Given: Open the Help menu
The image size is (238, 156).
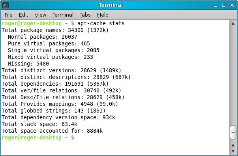Looking at the screenshot, I should coord(103,15).
